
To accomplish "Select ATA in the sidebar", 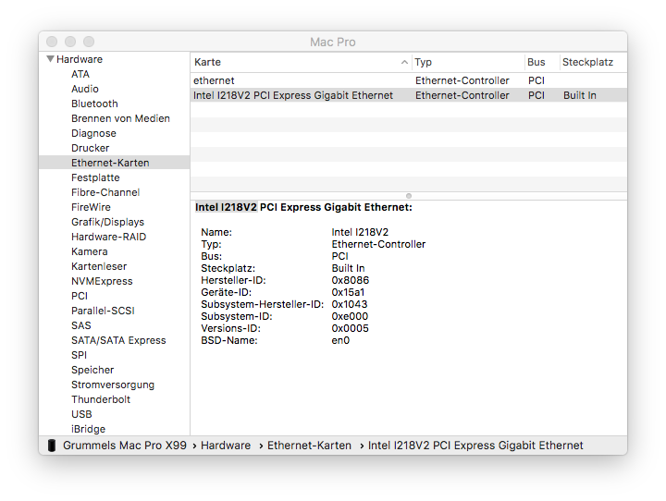I will tap(80, 74).
